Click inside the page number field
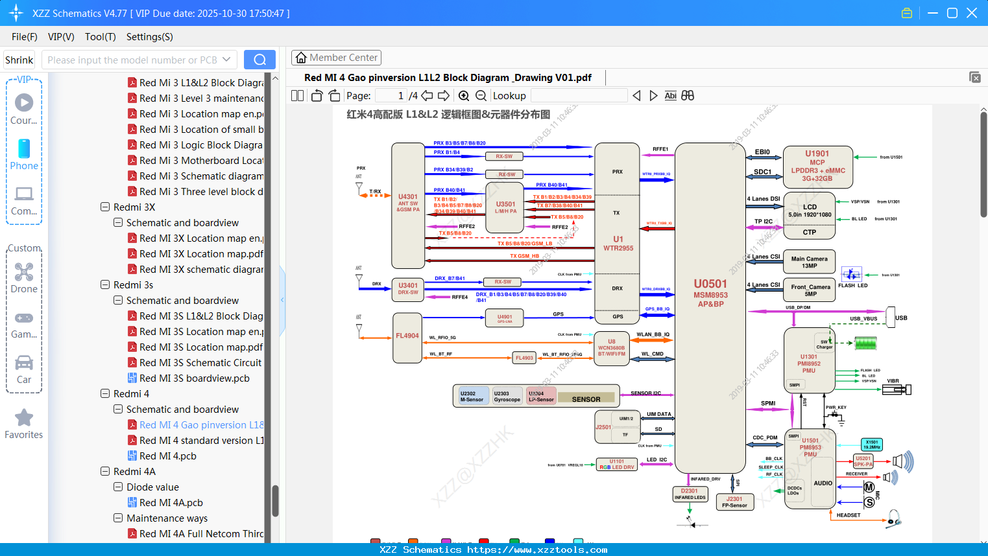This screenshot has height=556, width=988. tap(390, 95)
